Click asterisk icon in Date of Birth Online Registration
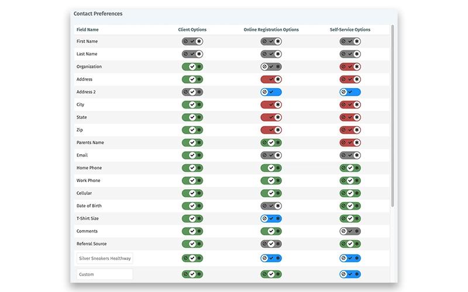The image size is (468, 292). click(278, 206)
